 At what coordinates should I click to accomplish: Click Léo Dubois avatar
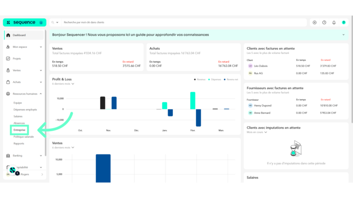click(250, 66)
